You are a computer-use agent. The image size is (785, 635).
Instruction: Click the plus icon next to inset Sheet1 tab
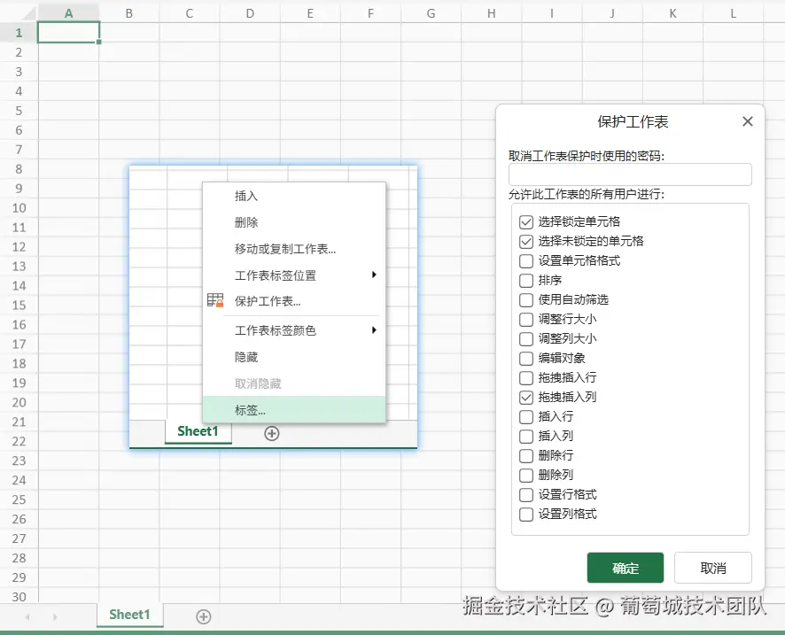[x=272, y=433]
